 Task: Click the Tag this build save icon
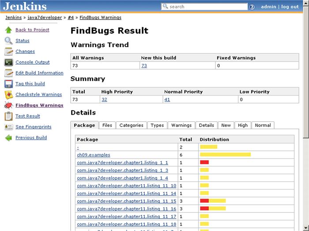point(8,84)
